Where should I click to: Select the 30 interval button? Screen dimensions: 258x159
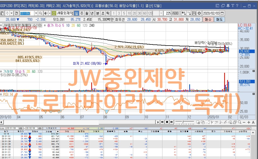(x=139, y=13)
